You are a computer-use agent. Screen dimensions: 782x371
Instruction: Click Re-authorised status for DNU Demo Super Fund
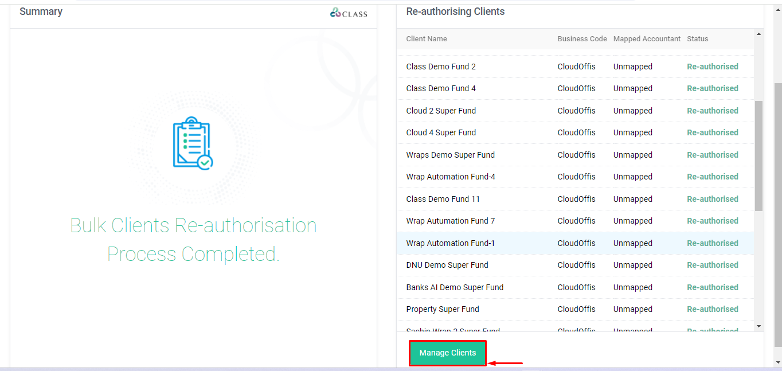pos(713,265)
